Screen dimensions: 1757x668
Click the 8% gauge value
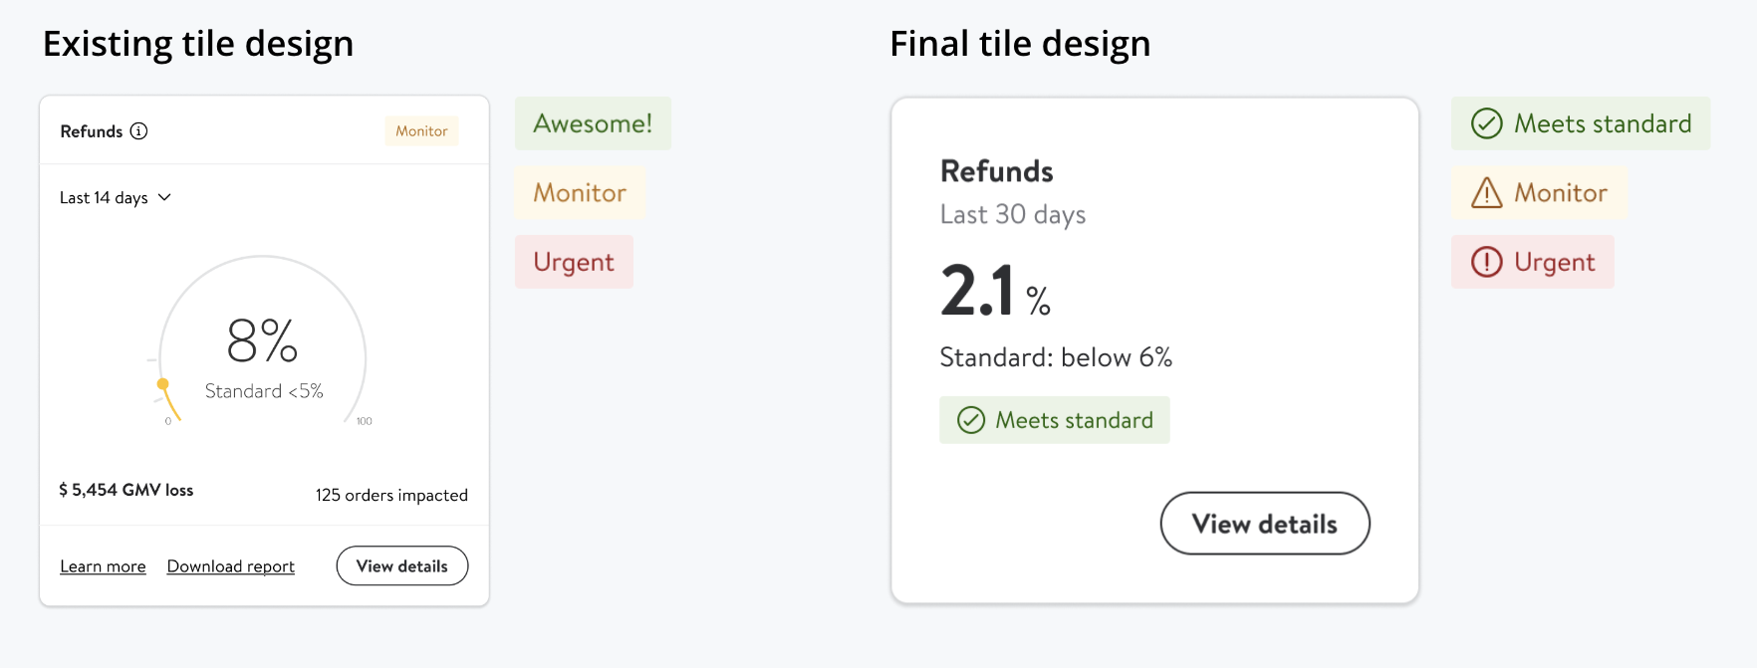pos(262,340)
